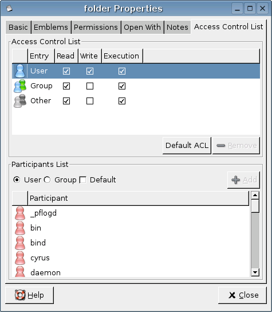Viewport: 272px width, 312px height.
Task: Click scrollbar down arrow in participants list
Action: [x=255, y=272]
